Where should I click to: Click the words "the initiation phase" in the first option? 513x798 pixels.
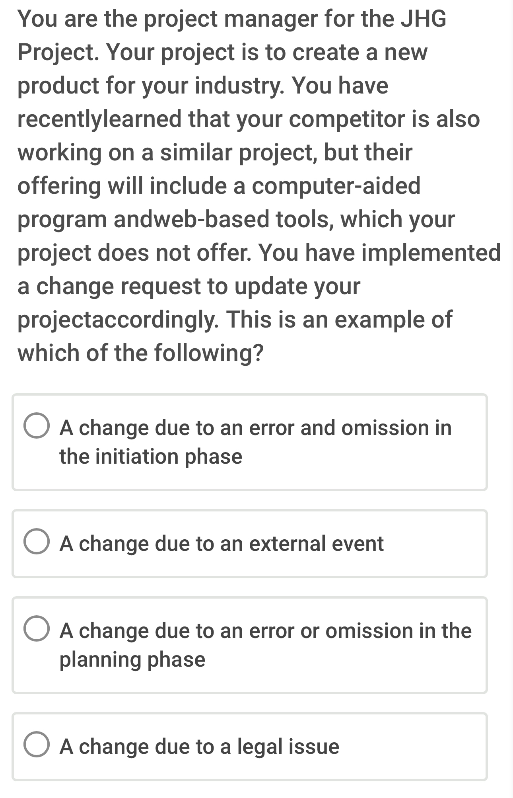tap(151, 456)
